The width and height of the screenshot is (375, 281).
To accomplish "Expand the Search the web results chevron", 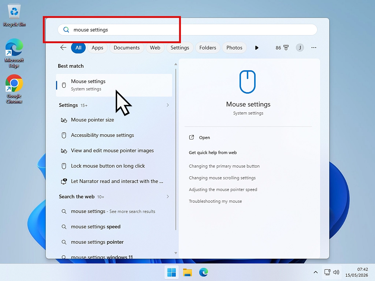I will click(168, 196).
